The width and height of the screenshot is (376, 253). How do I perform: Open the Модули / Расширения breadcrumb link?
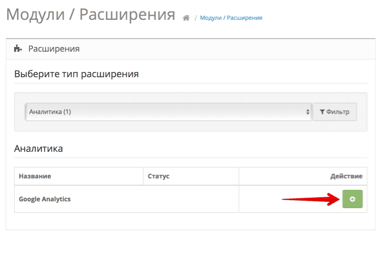coord(231,18)
